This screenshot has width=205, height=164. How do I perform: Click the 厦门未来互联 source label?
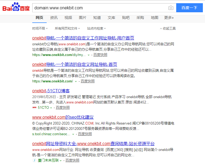tap(48, 160)
